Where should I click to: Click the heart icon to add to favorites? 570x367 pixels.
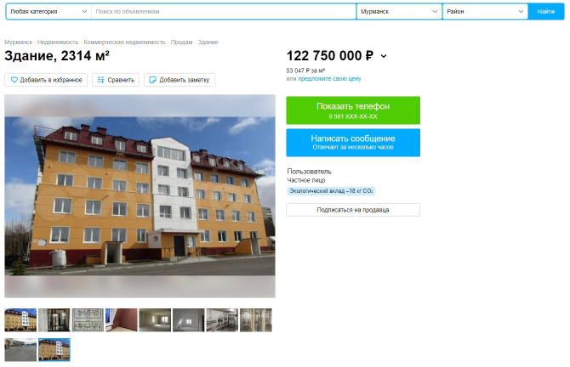(x=14, y=80)
